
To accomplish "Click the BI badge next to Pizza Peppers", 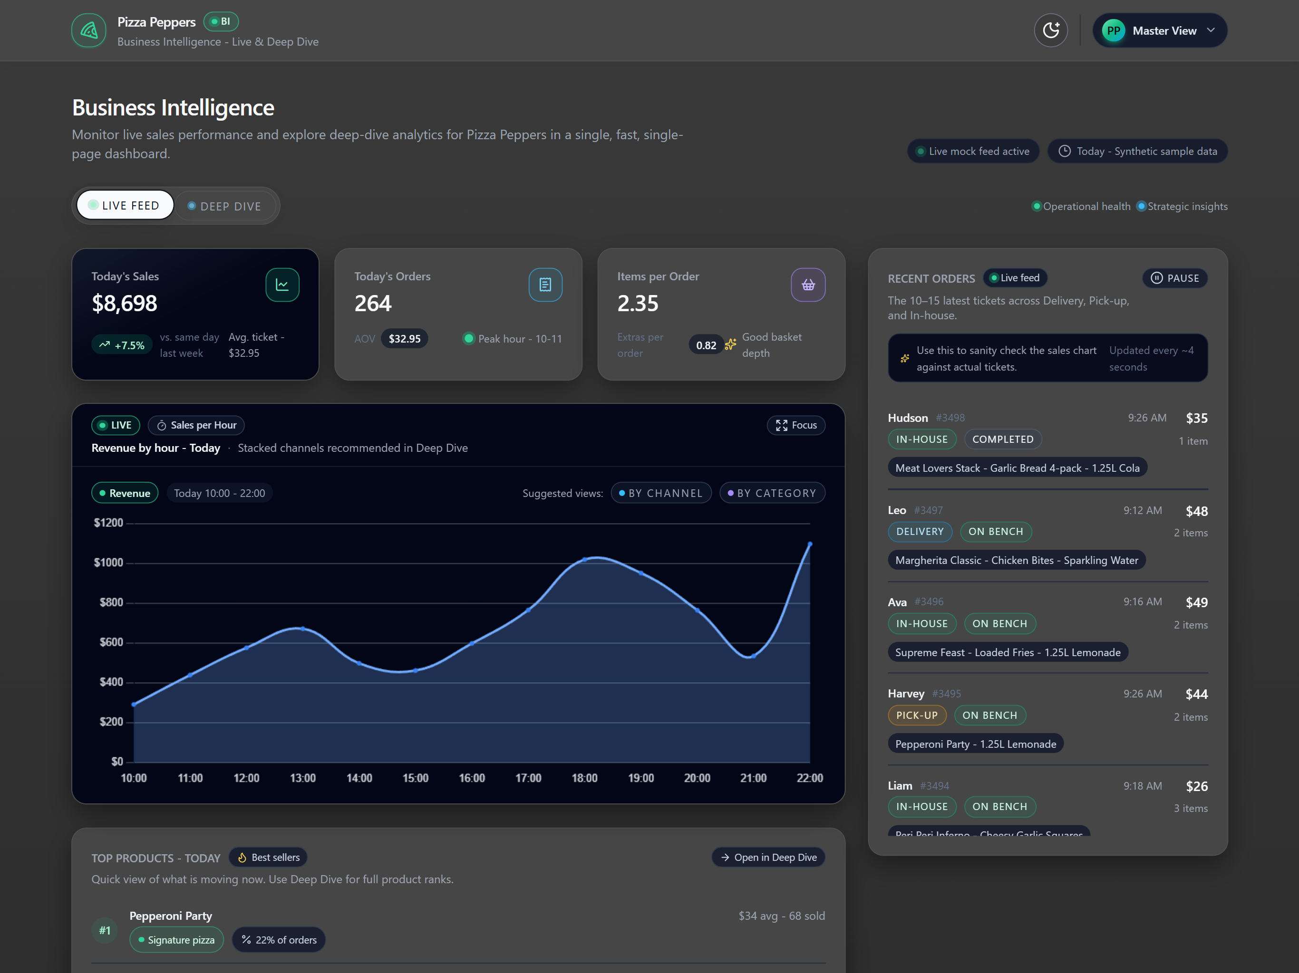I will (221, 22).
